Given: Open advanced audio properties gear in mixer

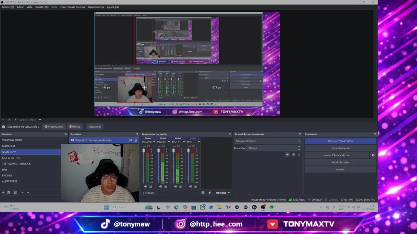Looking at the screenshot, I should [210, 193].
